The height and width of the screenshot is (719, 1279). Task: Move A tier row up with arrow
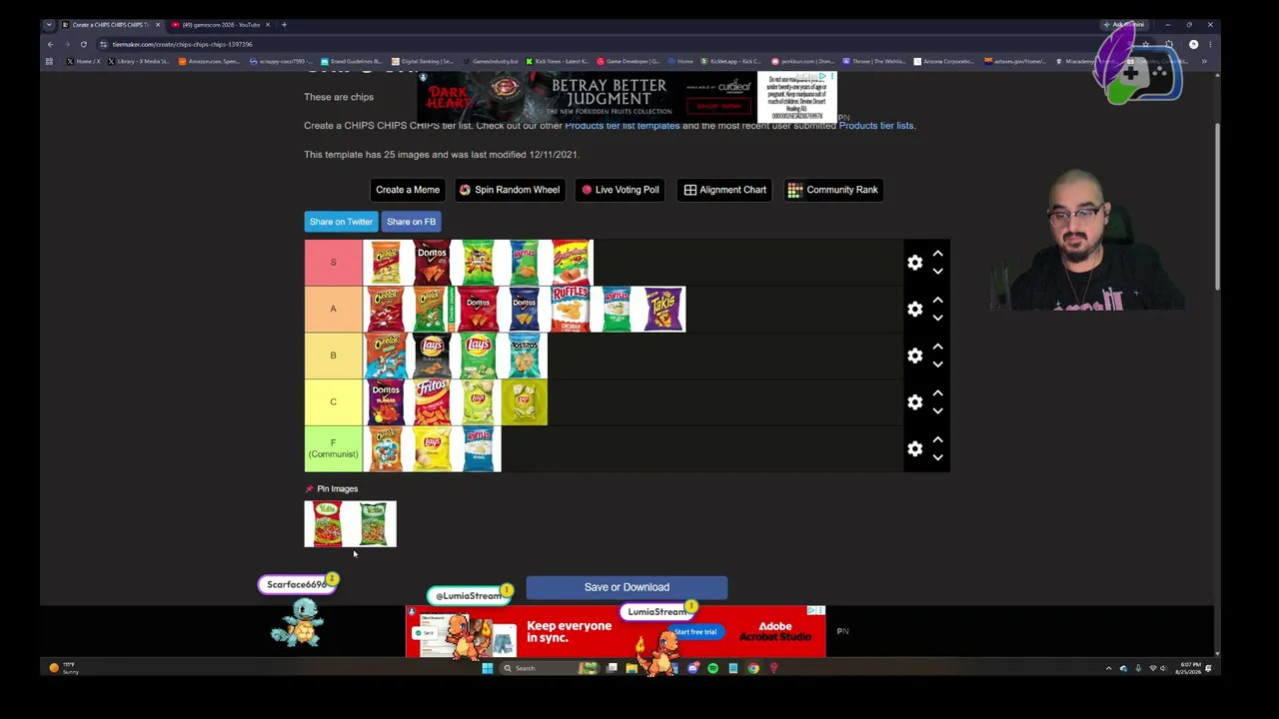[x=937, y=301]
